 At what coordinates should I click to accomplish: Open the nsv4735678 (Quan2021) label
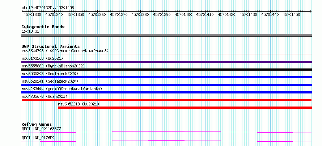pyautogui.click(x=45, y=96)
